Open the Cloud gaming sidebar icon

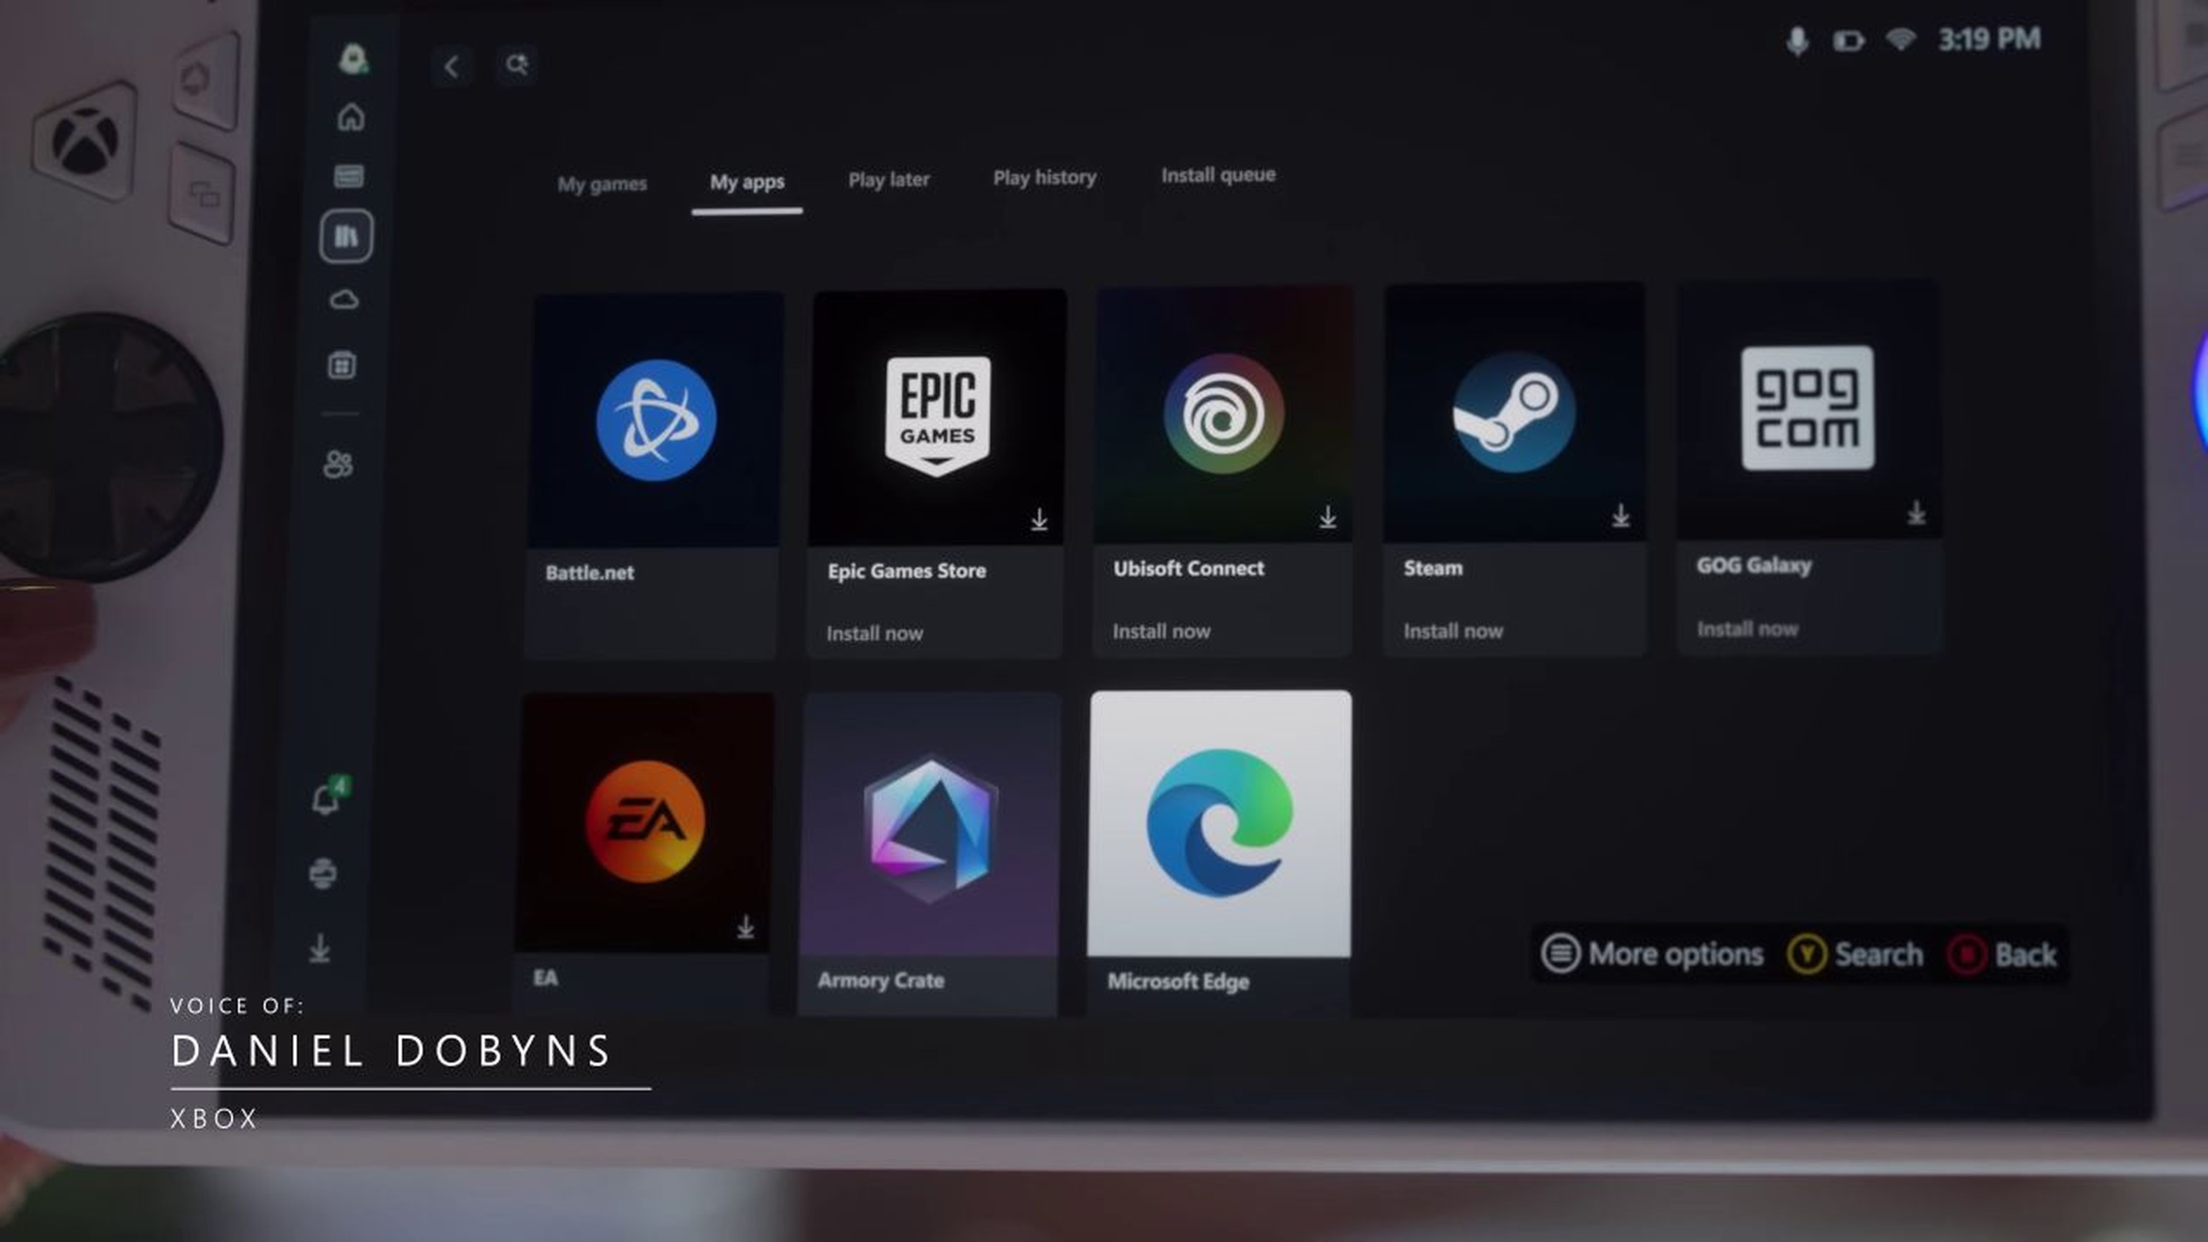(344, 299)
